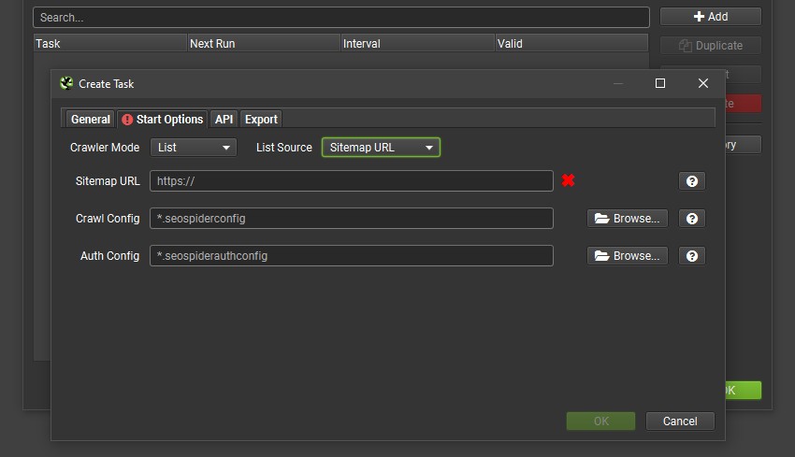Click OK in Create Task dialog

[600, 421]
